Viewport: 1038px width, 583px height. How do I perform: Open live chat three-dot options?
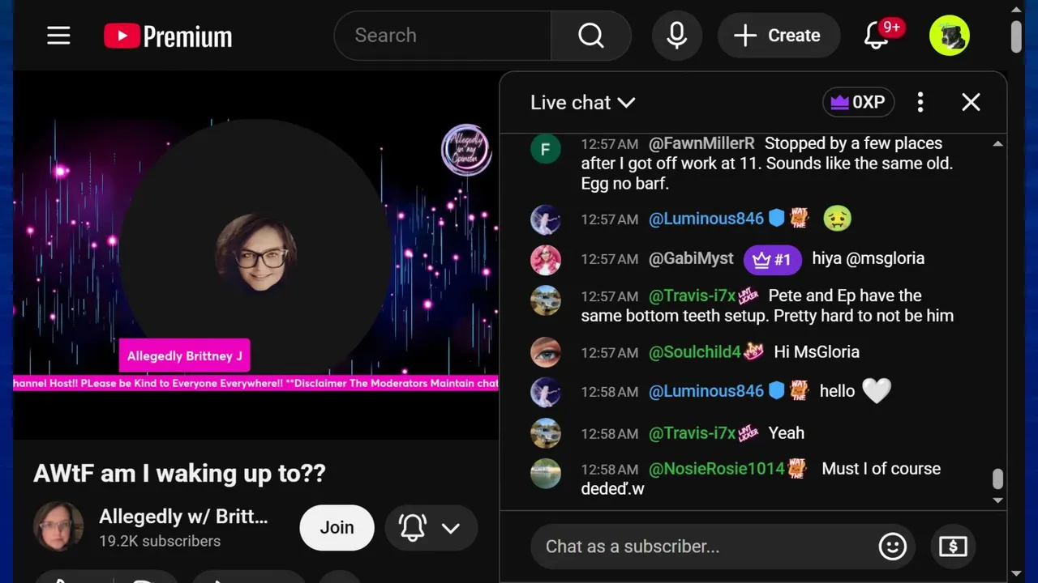[920, 102]
